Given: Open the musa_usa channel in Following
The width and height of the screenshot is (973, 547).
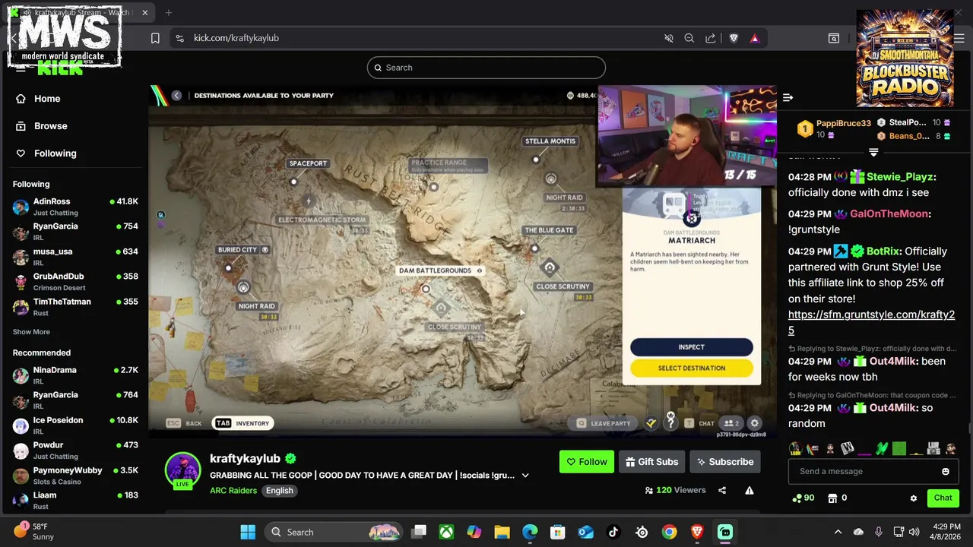Looking at the screenshot, I should (x=74, y=257).
